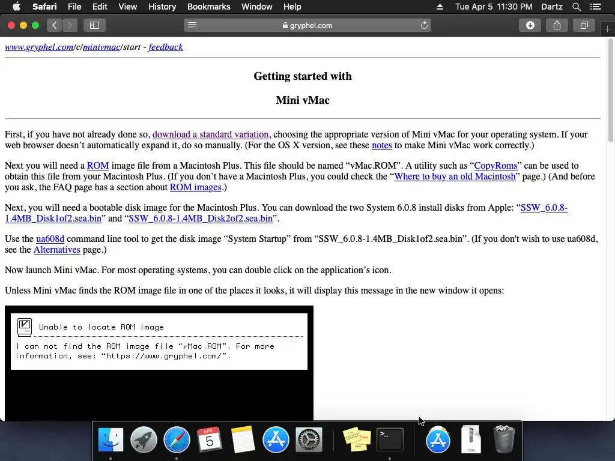Viewport: 615px width, 461px height.
Task: Click 'Where to buy an old Macintosh' link
Action: pyautogui.click(x=455, y=176)
